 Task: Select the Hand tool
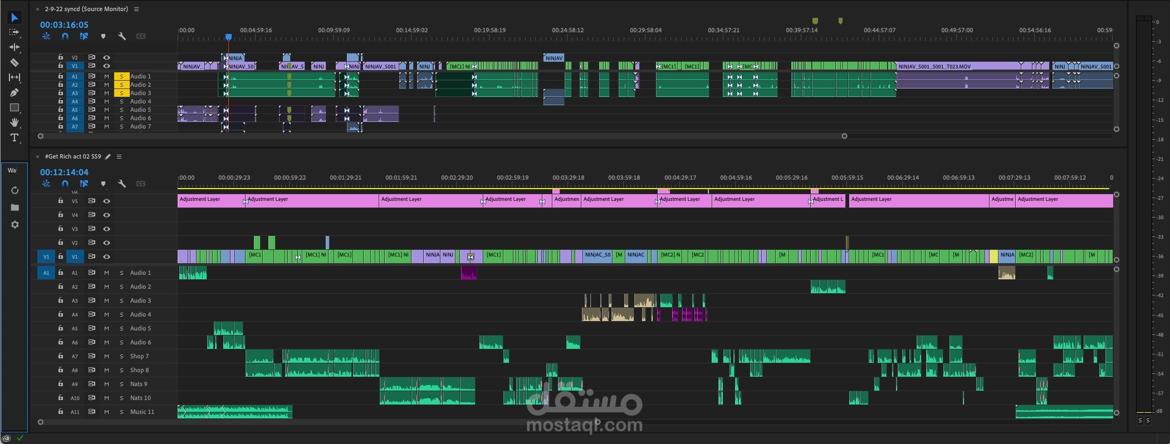(14, 122)
